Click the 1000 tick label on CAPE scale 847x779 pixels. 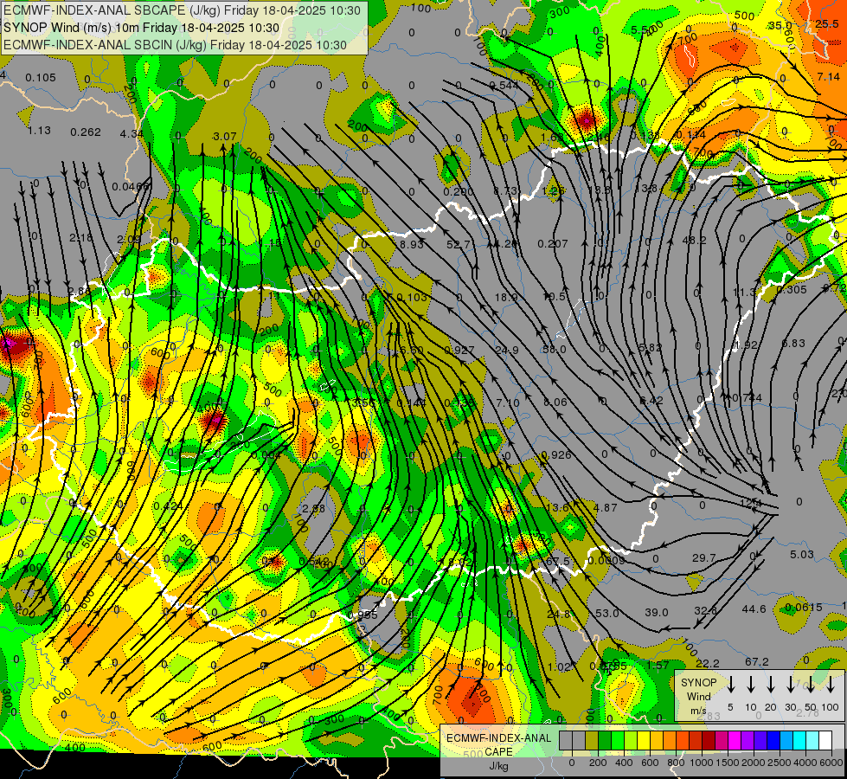[x=702, y=763]
